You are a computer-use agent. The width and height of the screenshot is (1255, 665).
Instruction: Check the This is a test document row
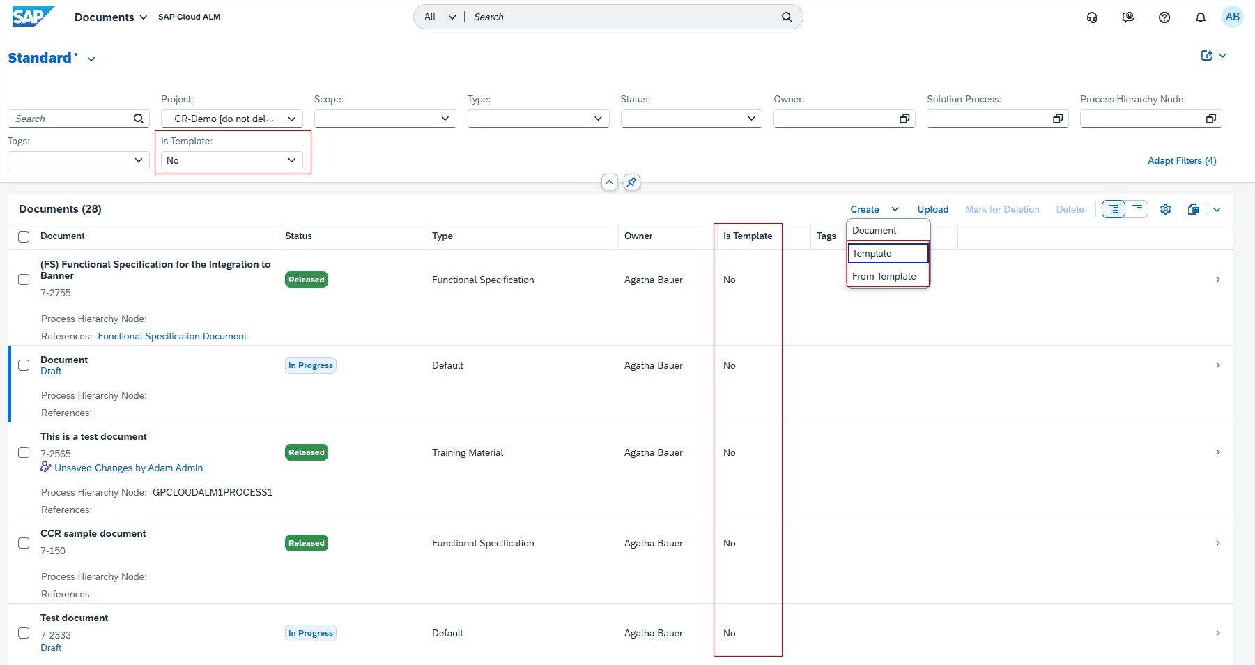point(24,452)
